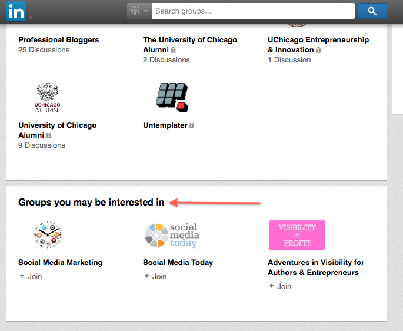Click the Social Media Marketing clock logo
Viewport: 403px width, 331px height.
[48, 235]
